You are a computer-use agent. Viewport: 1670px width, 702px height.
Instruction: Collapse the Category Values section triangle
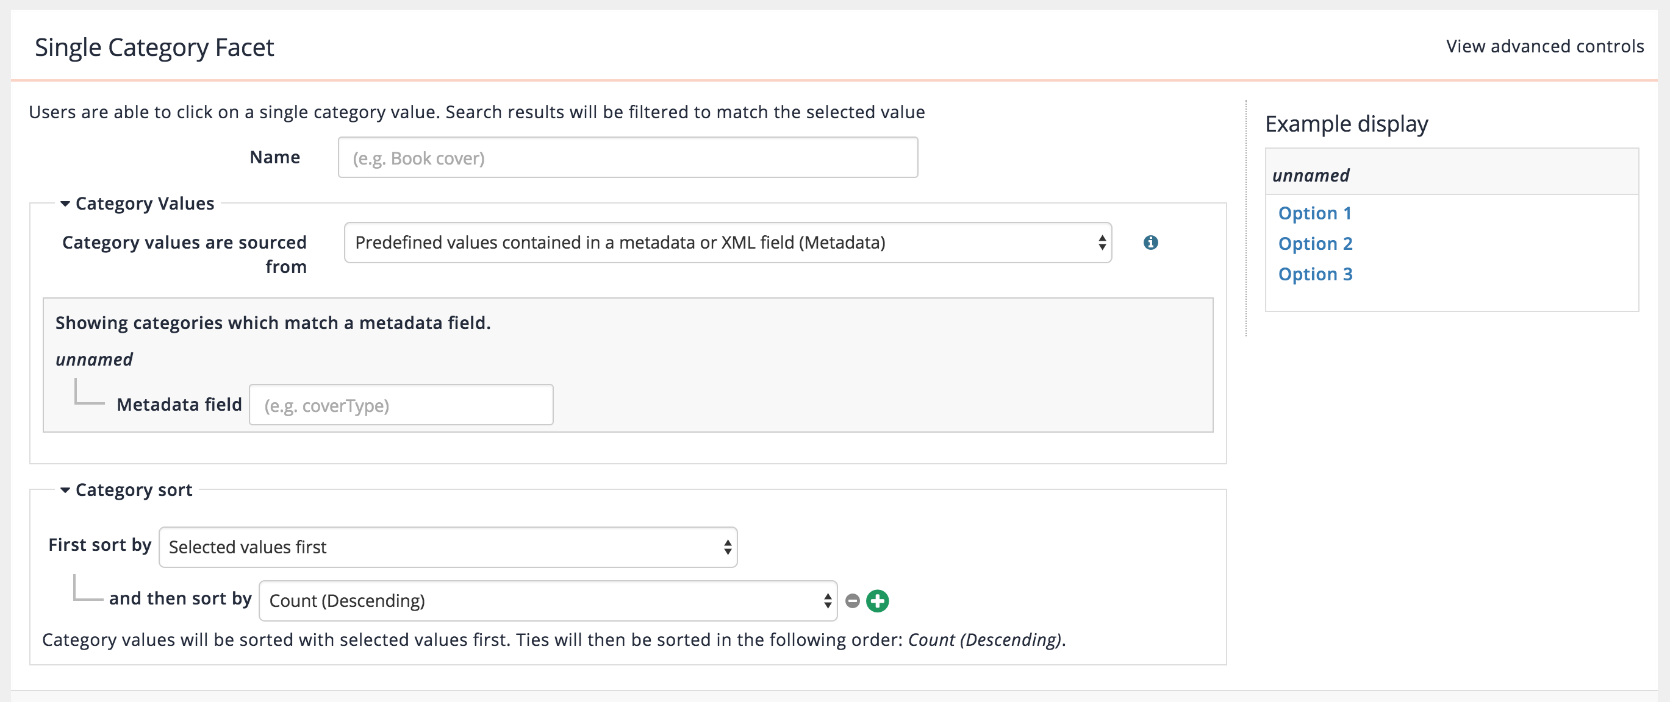(x=65, y=204)
